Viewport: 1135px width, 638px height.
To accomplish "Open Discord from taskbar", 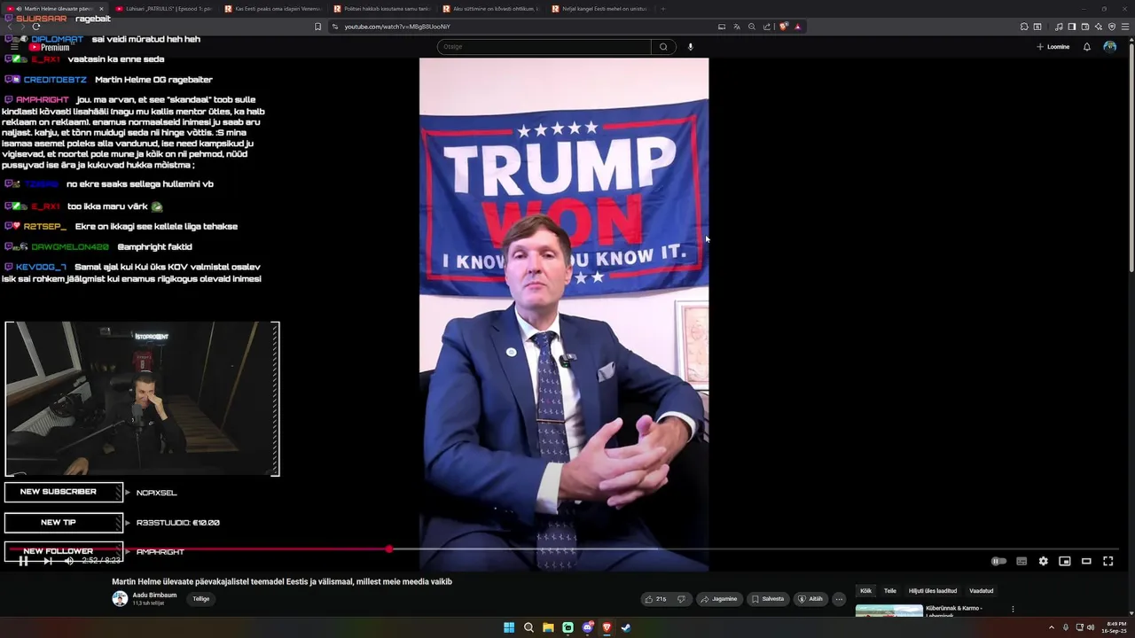I will click(x=587, y=627).
